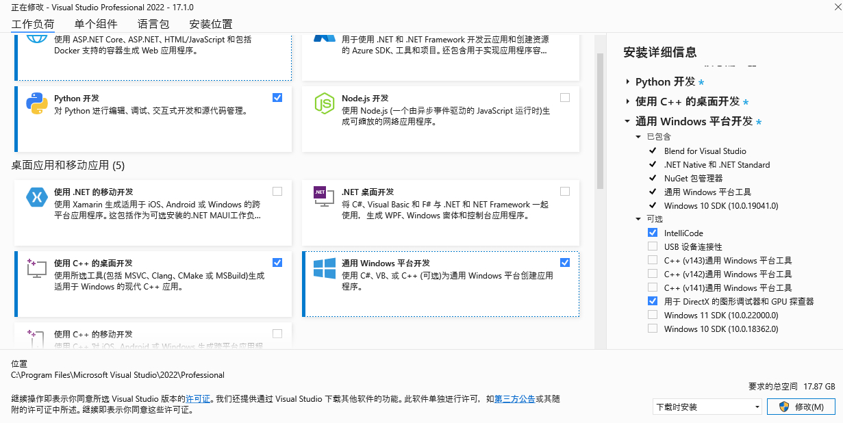Check C++ (v143)通用 Windows 平台工具
Screen dimensions: 843x423
(652, 260)
